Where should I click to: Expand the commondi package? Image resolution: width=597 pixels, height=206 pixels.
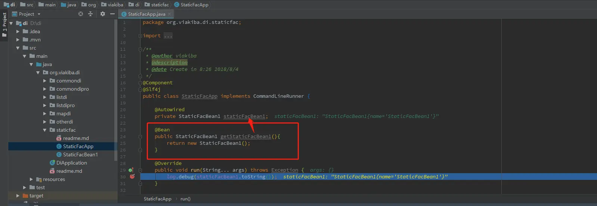[44, 81]
